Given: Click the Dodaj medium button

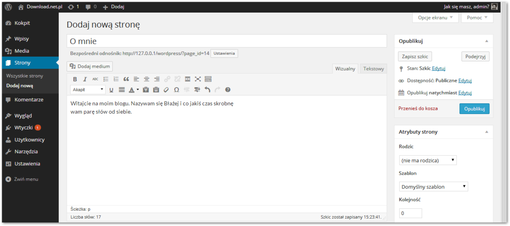Looking at the screenshot, I should tap(90, 67).
